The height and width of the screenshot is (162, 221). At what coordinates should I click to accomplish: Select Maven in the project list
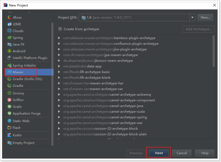tap(18, 72)
